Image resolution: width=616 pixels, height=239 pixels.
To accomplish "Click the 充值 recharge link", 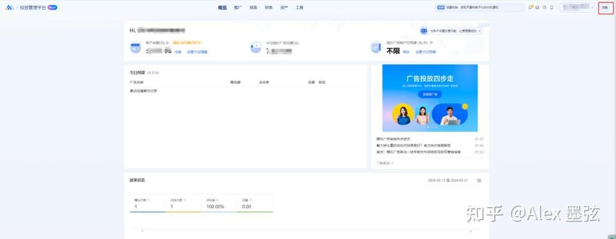I will point(178,52).
